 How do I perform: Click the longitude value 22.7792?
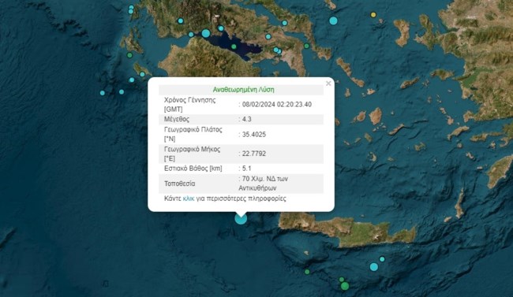[254, 154]
